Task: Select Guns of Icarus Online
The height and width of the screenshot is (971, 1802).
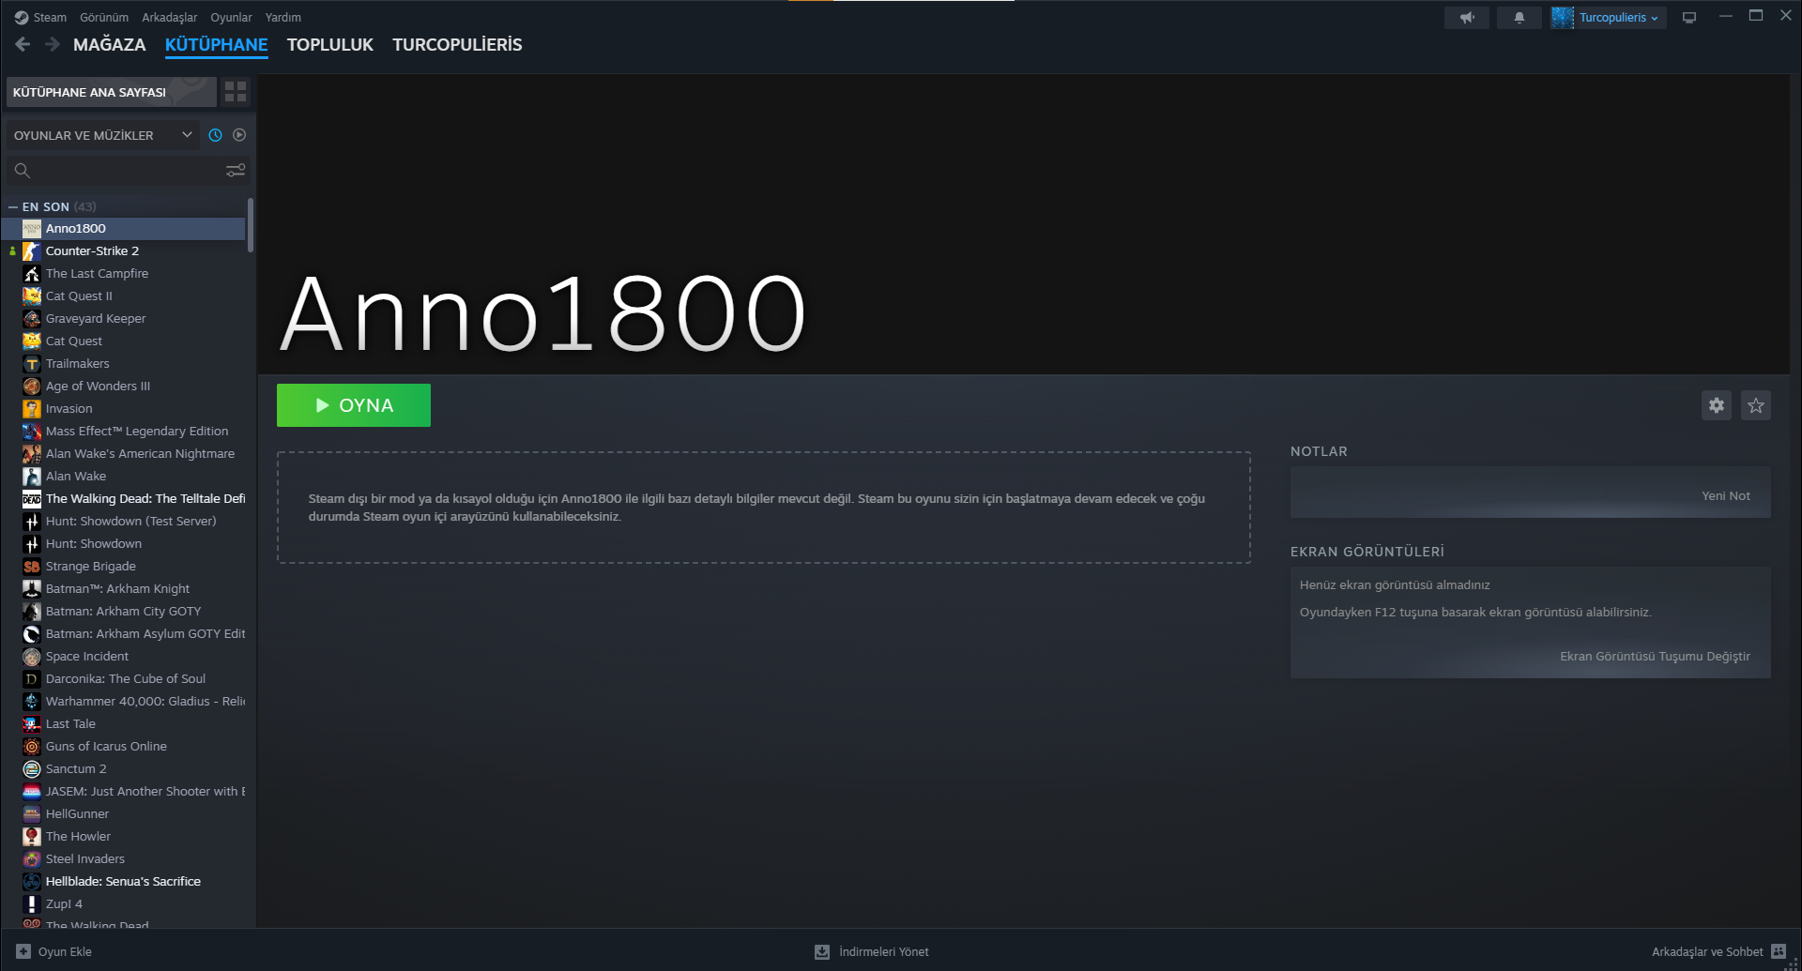Action: 123,747
